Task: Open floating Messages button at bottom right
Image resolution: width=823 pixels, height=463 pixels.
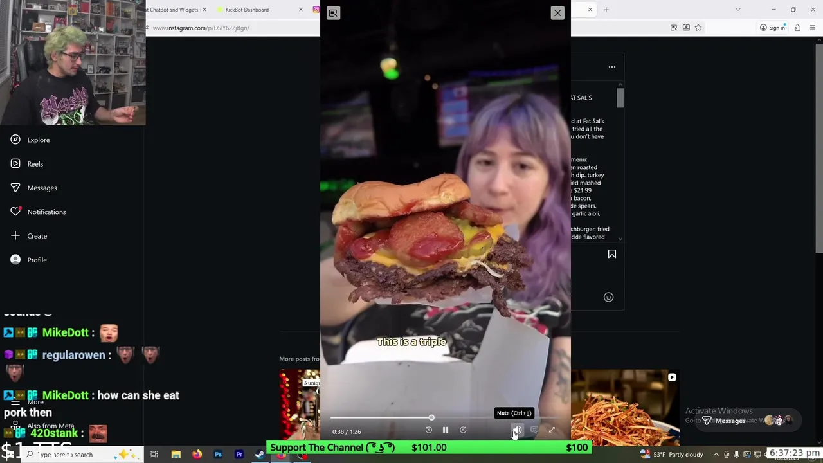Action: click(747, 421)
